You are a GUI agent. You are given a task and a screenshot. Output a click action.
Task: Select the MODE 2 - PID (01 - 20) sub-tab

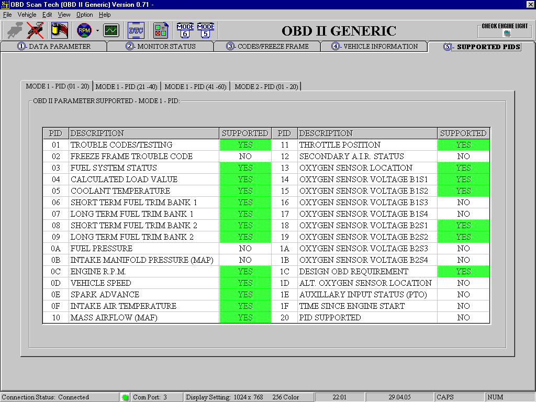266,87
